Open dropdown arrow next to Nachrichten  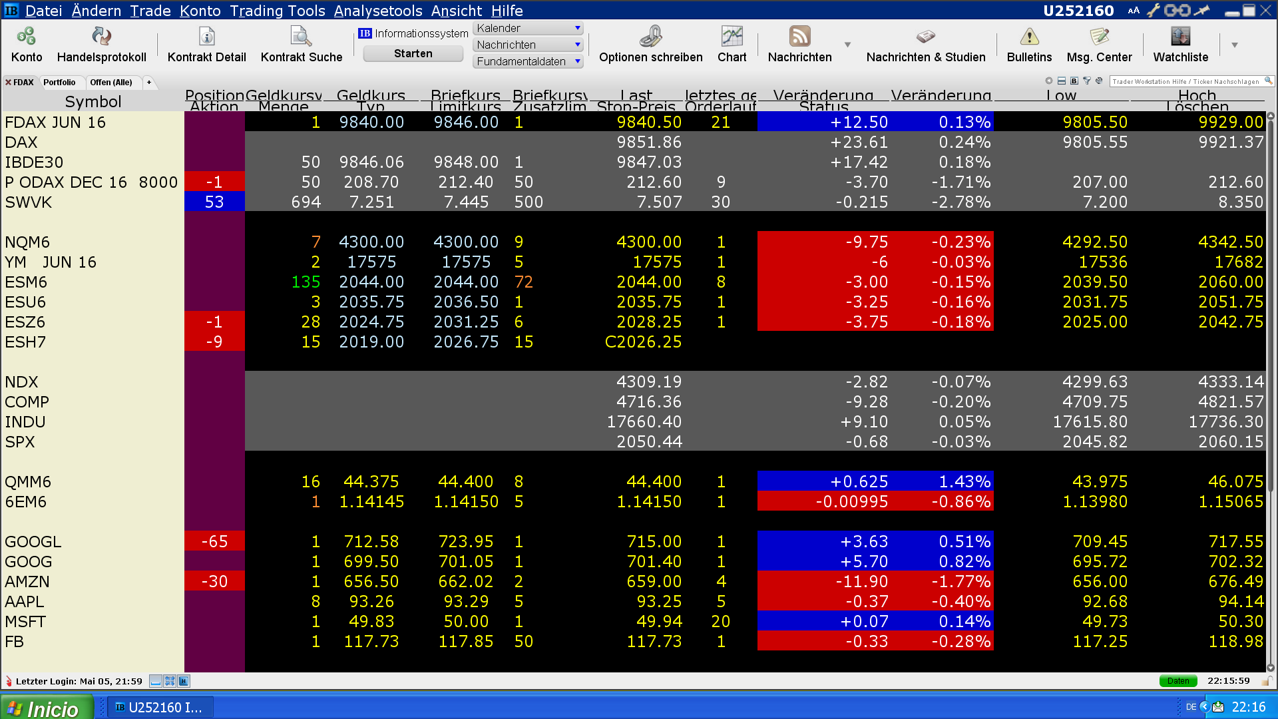click(847, 45)
